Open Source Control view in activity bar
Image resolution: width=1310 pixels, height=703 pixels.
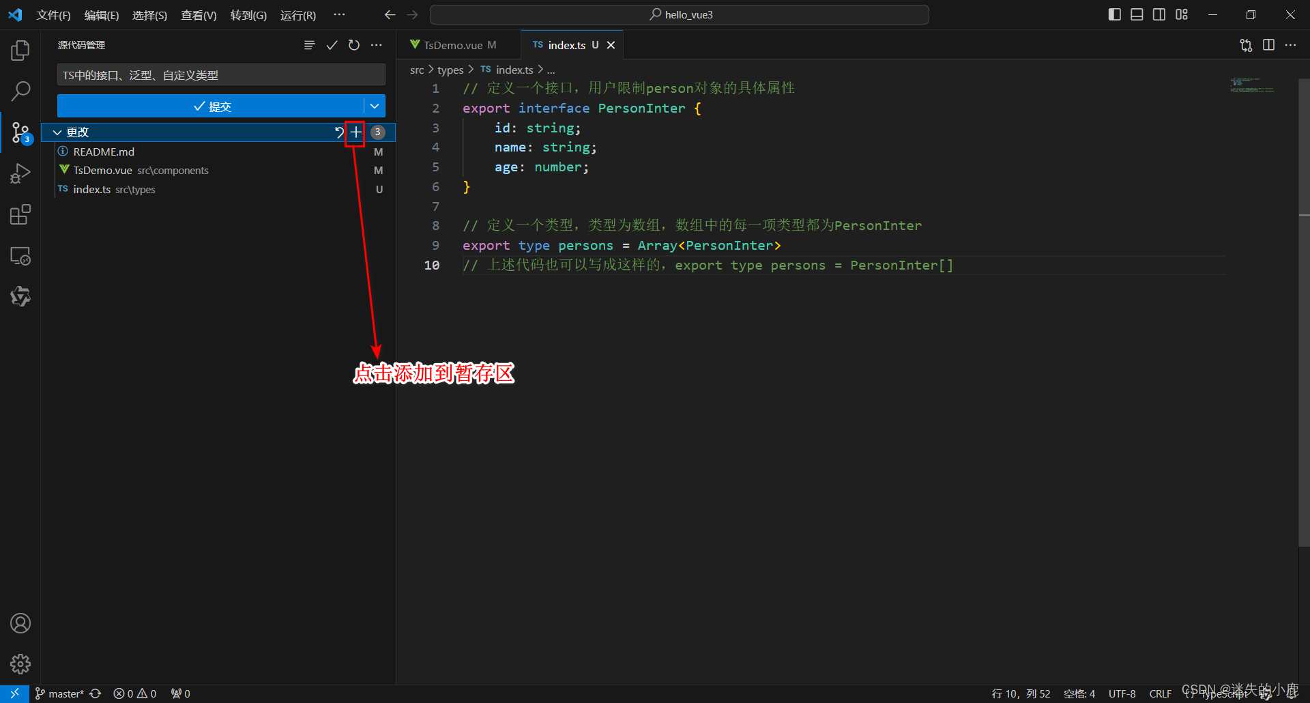click(20, 132)
